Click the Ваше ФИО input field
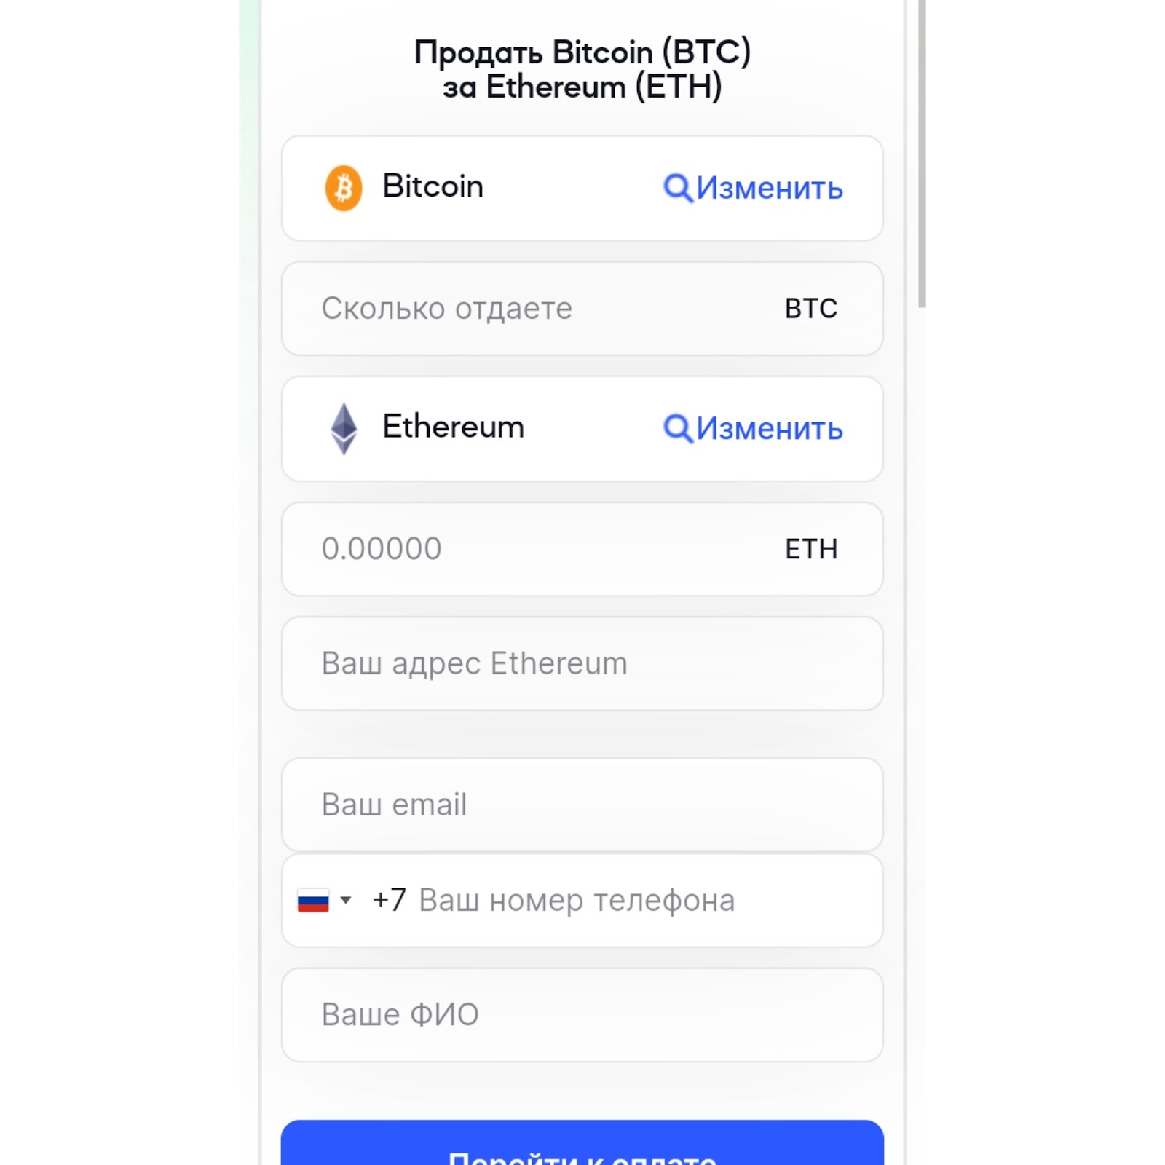This screenshot has width=1165, height=1165. pyautogui.click(x=582, y=1014)
